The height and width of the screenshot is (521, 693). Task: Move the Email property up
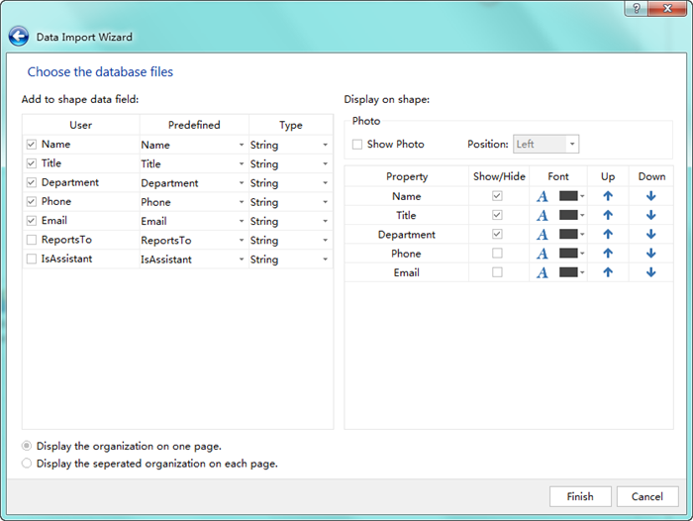[x=608, y=272]
